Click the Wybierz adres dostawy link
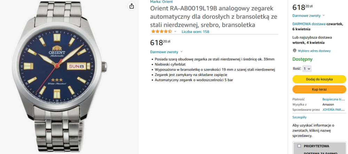348x154 pixels. point(314,51)
